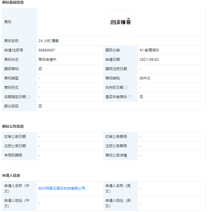Click the 专用权期限 label cell
208x212 pixels.
click(x=19, y=155)
